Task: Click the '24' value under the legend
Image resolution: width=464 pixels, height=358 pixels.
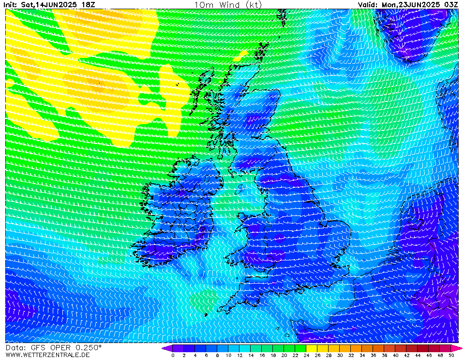Action: pyautogui.click(x=307, y=355)
